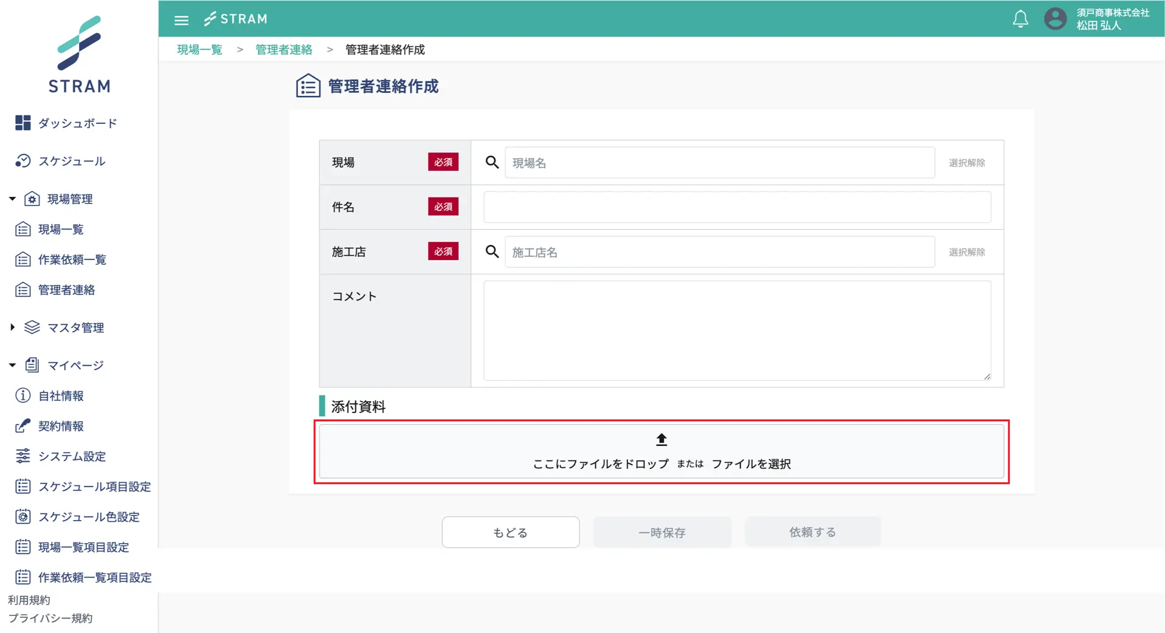Click into the 件名 text field
Screen dimensions: 1165x633
pos(736,207)
